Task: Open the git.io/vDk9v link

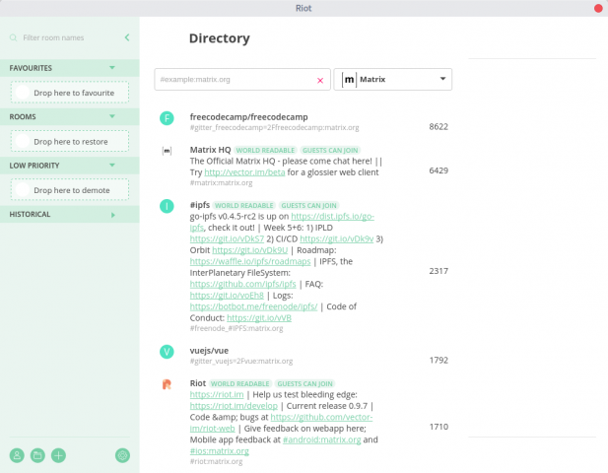Action: click(x=337, y=238)
